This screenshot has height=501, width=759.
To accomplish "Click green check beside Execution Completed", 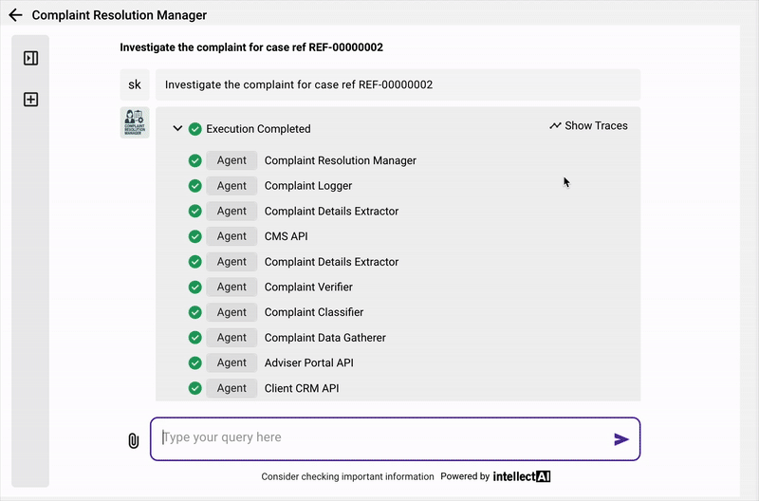I will tap(195, 129).
